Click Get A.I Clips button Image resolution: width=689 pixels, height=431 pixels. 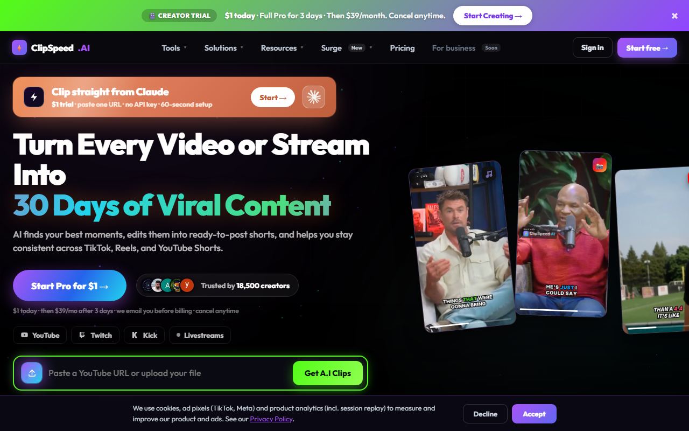328,373
